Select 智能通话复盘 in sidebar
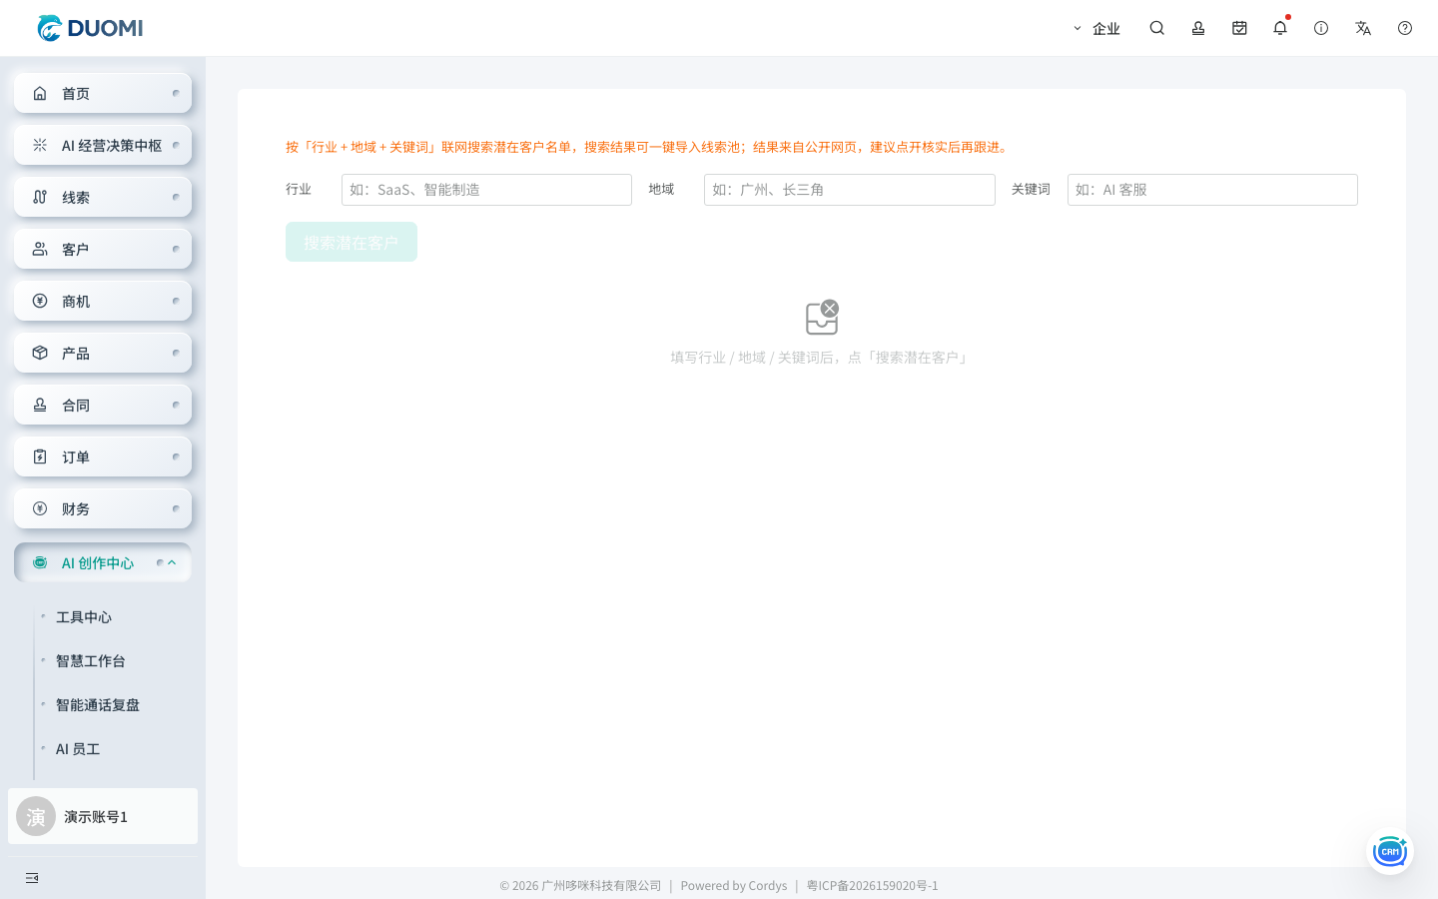 tap(98, 705)
